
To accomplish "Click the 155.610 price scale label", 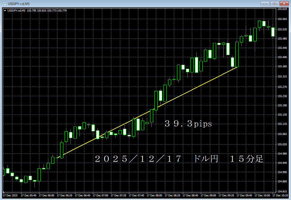I will point(282,9).
